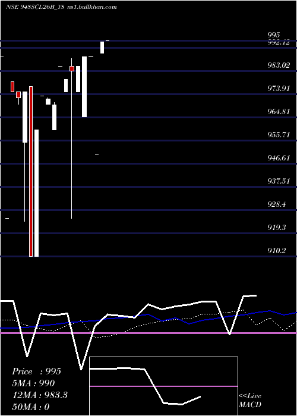The image size is (297, 416).
Task: Click the 5MA : 990 readout
Action: 33,383
